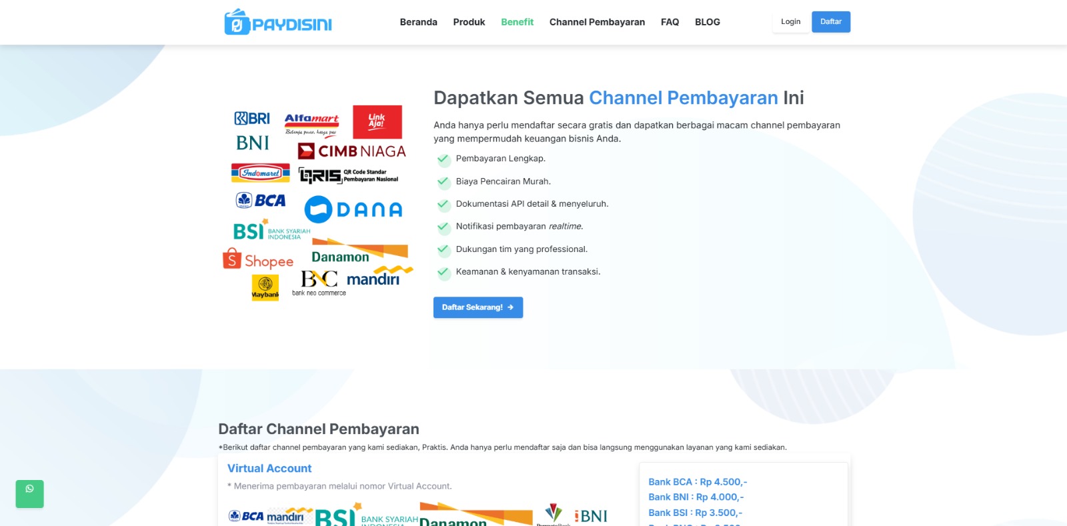Click the Shopee logo
This screenshot has width=1067, height=526.
click(258, 259)
